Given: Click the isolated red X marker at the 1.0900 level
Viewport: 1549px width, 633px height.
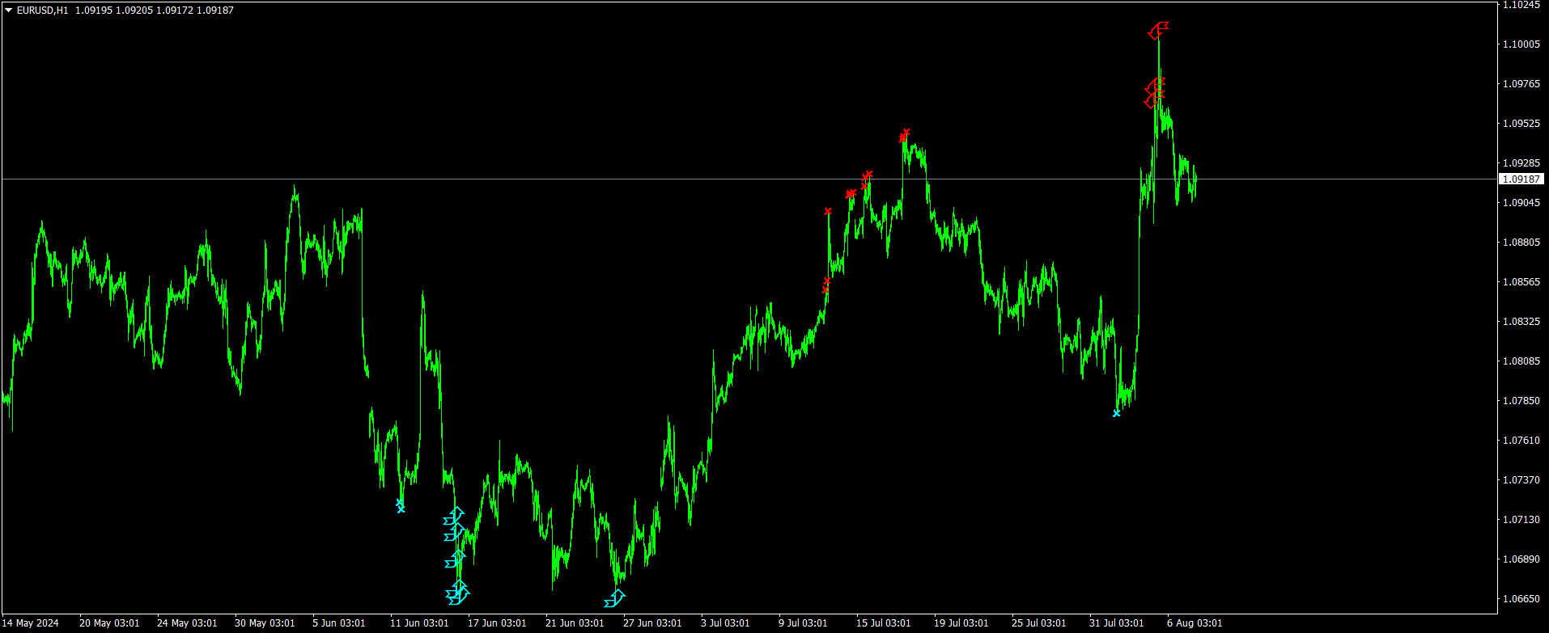Looking at the screenshot, I should (x=828, y=211).
